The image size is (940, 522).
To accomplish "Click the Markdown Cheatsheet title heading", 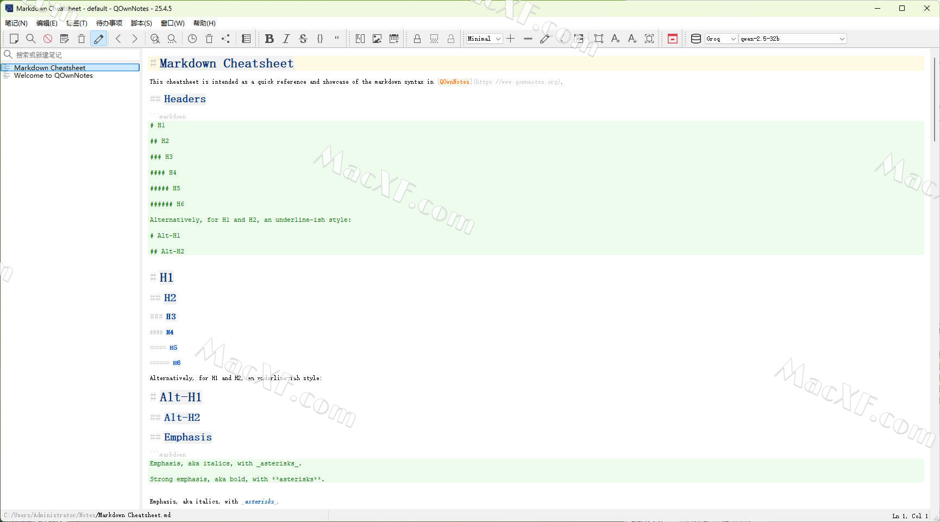I will [x=227, y=64].
